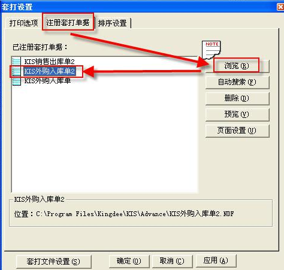Select KIS销售出库单2 in the list
Image resolution: width=284 pixels, height=270 pixels.
pos(49,61)
